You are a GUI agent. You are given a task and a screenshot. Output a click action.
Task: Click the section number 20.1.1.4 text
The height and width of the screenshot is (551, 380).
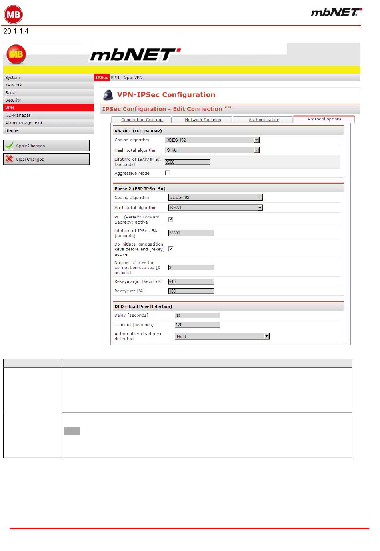(x=16, y=31)
